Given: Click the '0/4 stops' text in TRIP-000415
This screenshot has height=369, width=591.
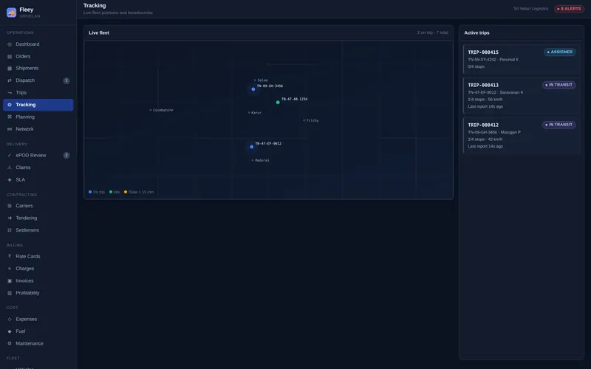Looking at the screenshot, I should [x=476, y=66].
